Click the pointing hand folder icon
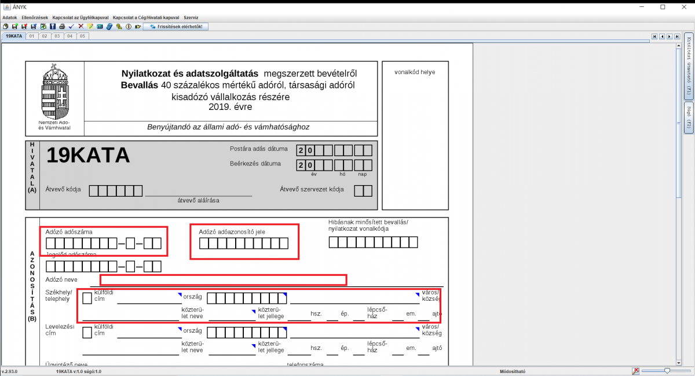The width and height of the screenshot is (695, 376). coord(138,27)
